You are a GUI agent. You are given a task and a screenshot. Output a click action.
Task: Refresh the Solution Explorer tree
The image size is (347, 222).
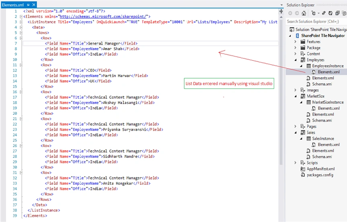point(331,13)
